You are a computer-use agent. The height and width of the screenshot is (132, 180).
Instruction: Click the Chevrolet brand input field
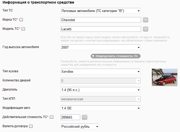101,20
